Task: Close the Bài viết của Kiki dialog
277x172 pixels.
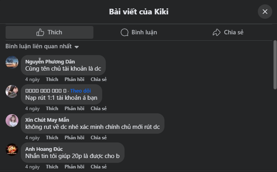Action: [265, 12]
